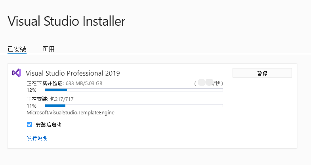Click the Visual Studio Professional 2019 logo icon

pos(16,73)
